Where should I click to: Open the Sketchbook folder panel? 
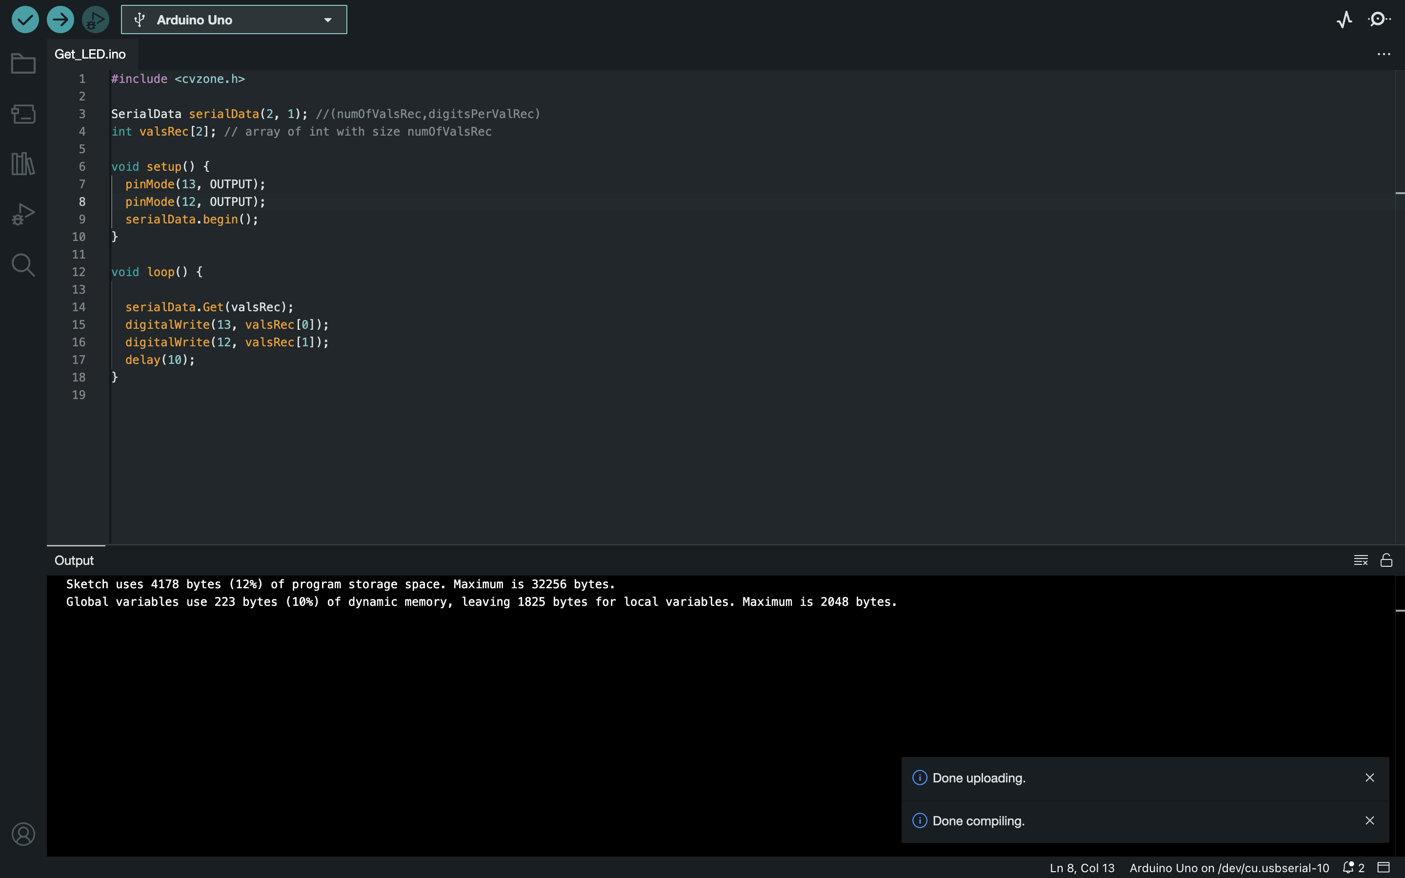(x=23, y=64)
